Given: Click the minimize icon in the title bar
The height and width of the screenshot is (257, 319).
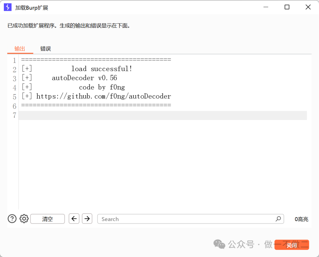Looking at the screenshot, I should [x=266, y=7].
